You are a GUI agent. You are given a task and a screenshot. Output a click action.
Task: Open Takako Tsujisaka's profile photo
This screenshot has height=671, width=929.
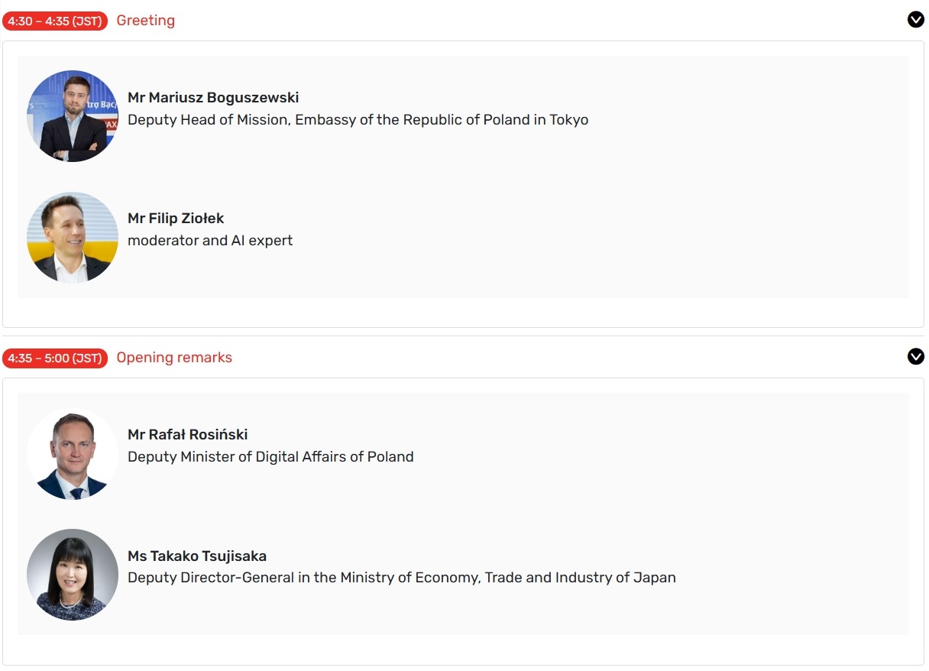tap(73, 575)
